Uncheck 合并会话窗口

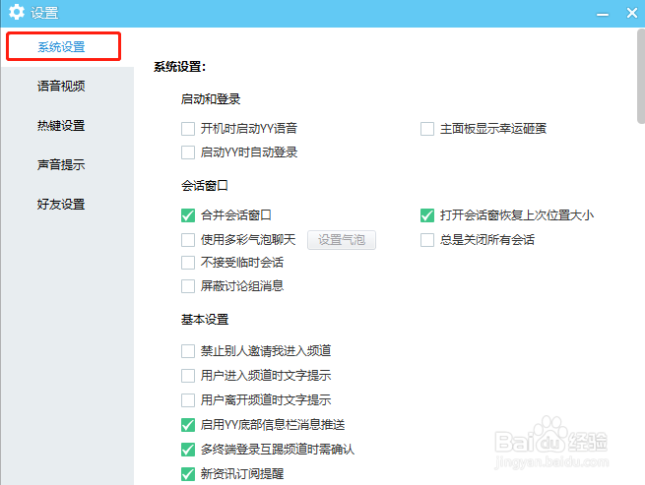[x=188, y=215]
